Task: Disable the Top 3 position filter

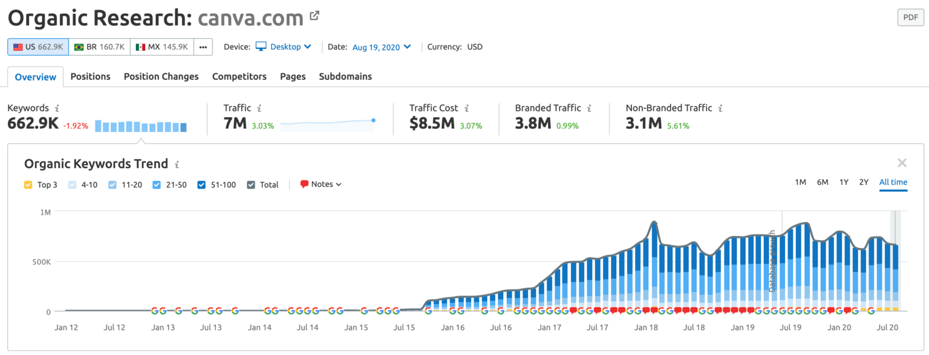Action: (x=27, y=184)
